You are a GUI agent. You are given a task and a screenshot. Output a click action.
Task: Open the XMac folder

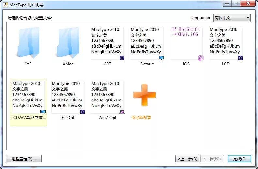[68, 43]
